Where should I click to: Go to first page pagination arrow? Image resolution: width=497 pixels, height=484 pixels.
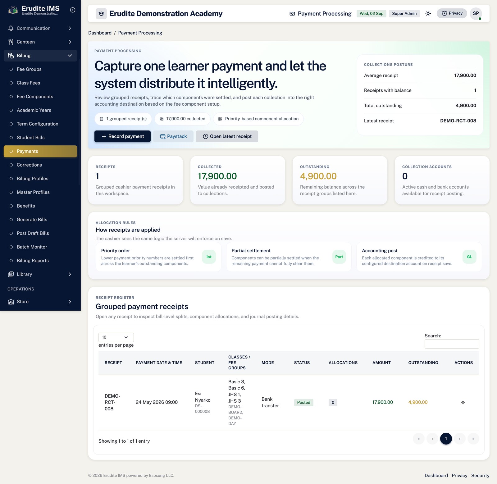point(419,439)
